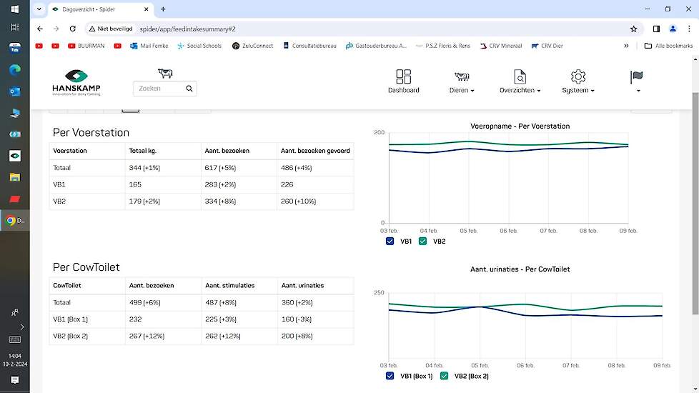Open the flag language dropdown

point(637,81)
